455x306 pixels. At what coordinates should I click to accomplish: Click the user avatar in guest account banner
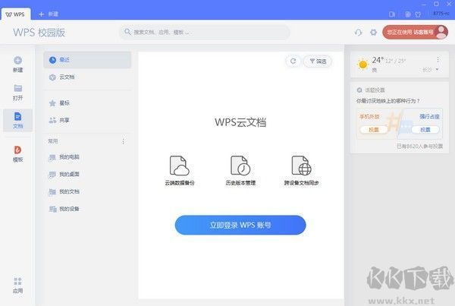point(442,32)
